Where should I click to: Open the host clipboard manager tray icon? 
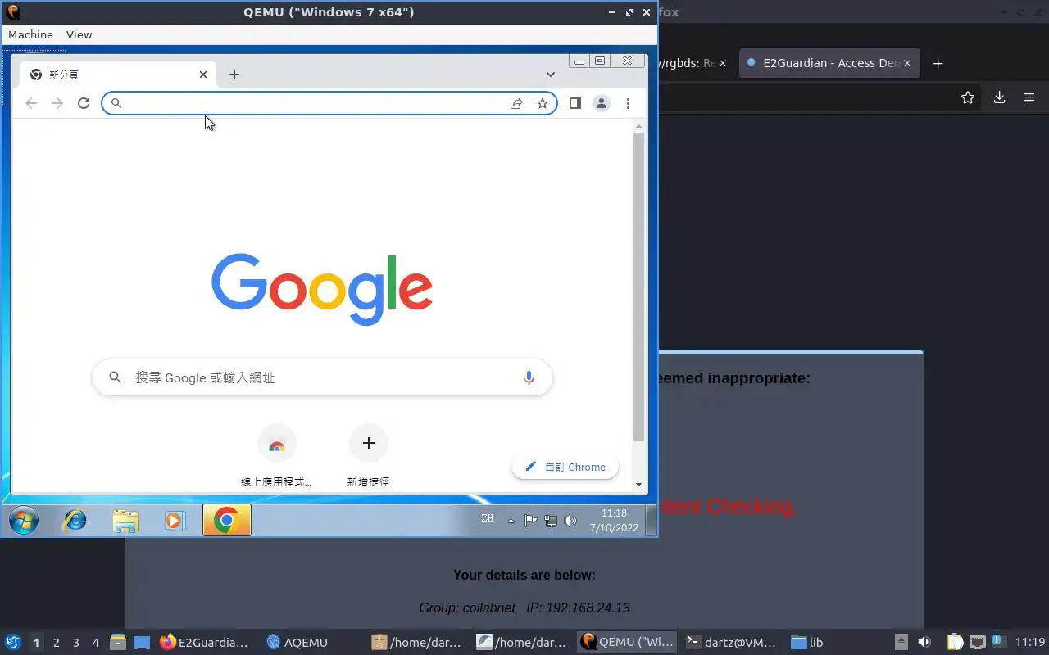955,643
